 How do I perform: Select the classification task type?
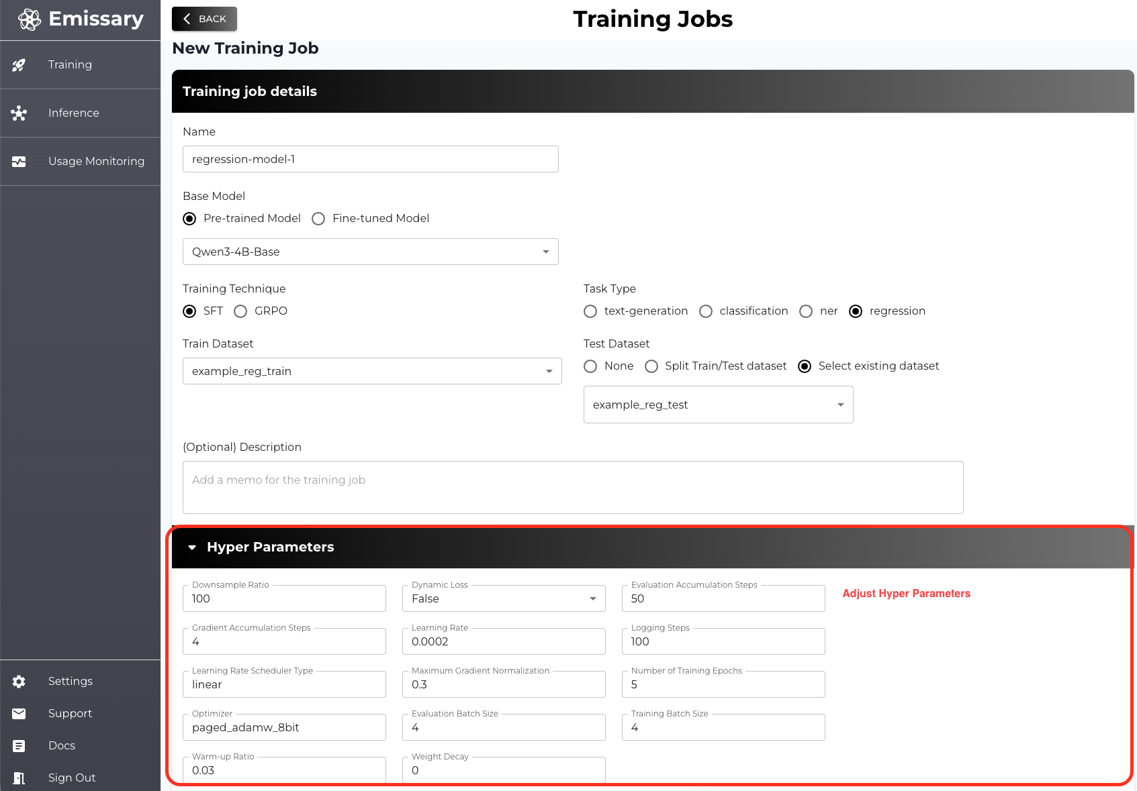706,311
